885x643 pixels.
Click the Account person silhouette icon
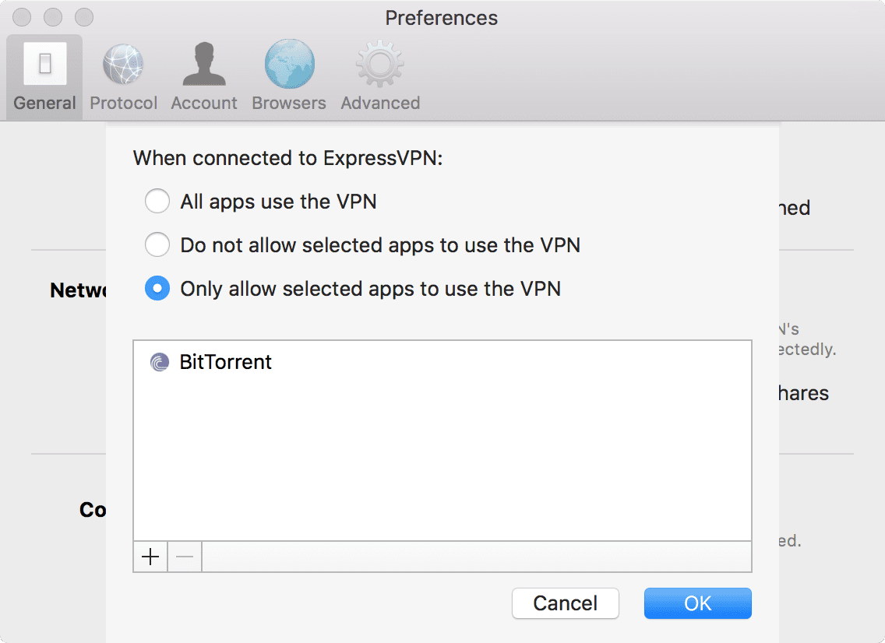coord(203,64)
